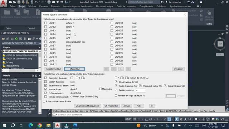
Task: Open the Détails panel dropdown arrow
Action: [40, 76]
